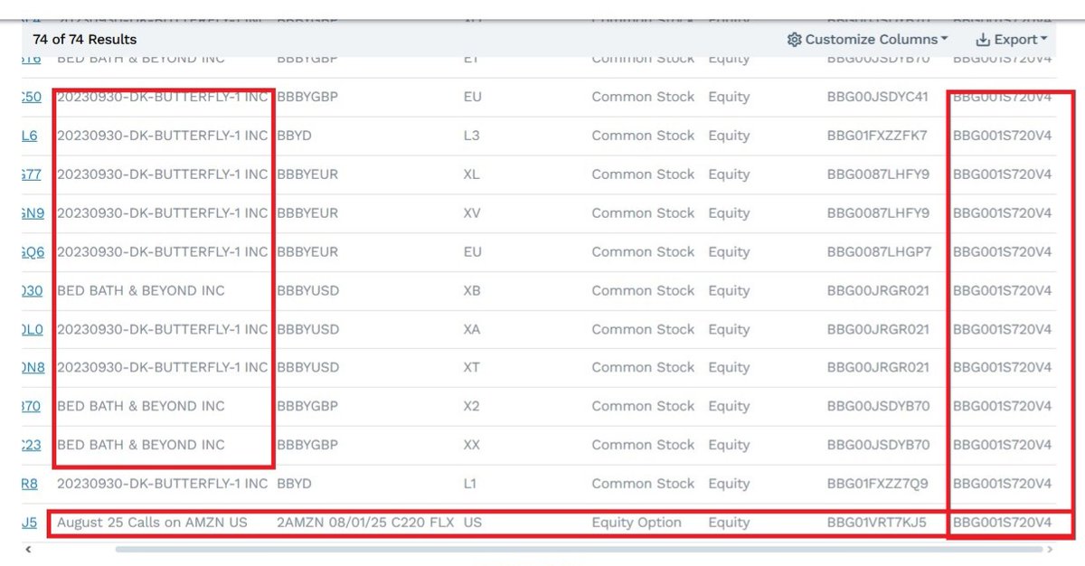This screenshot has height=566, width=1085.
Task: Open the link ending in R8
Action: tap(30, 484)
